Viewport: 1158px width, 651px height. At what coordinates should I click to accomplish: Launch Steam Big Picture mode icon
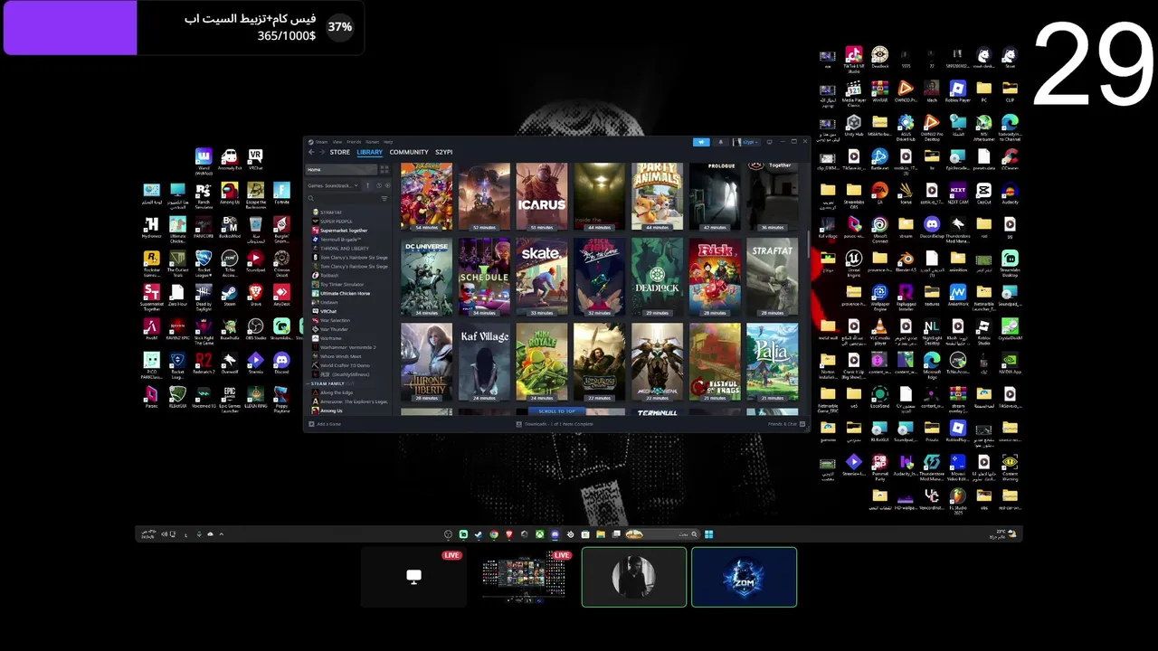pyautogui.click(x=770, y=142)
